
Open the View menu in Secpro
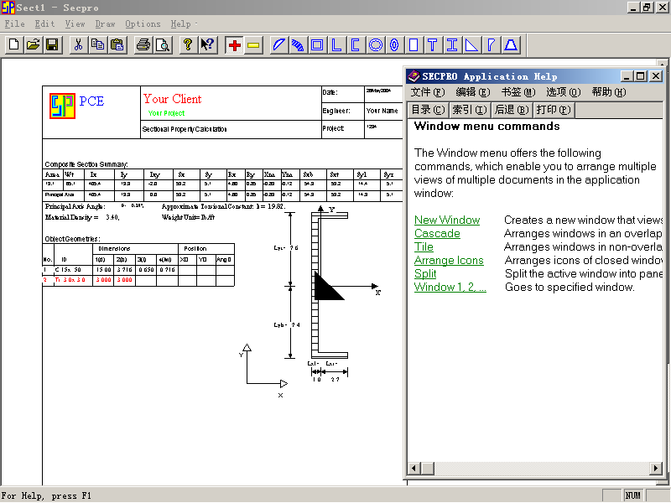pos(75,24)
